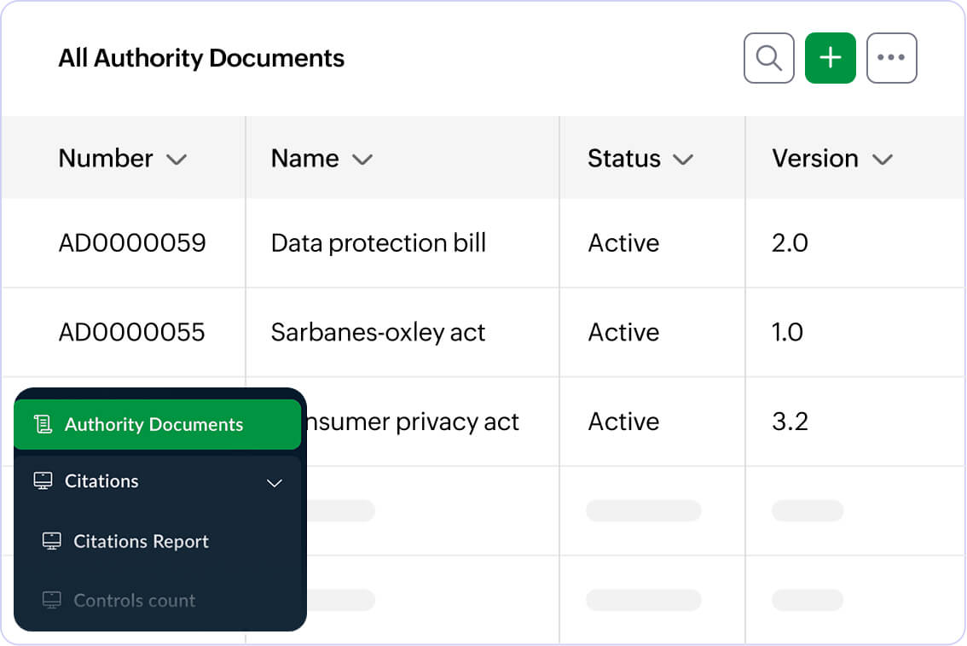Open the Name column dropdown arrow
Screen dimensions: 967x646
click(x=362, y=160)
